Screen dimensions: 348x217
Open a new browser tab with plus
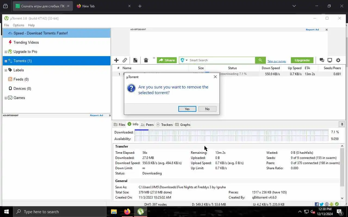coord(140,6)
